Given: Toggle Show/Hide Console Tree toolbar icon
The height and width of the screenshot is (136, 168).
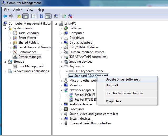Looking at the screenshot, I should pos(26,16).
